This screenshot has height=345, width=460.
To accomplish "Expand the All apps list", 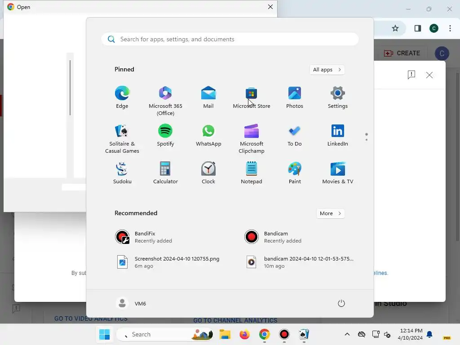I will [x=327, y=70].
